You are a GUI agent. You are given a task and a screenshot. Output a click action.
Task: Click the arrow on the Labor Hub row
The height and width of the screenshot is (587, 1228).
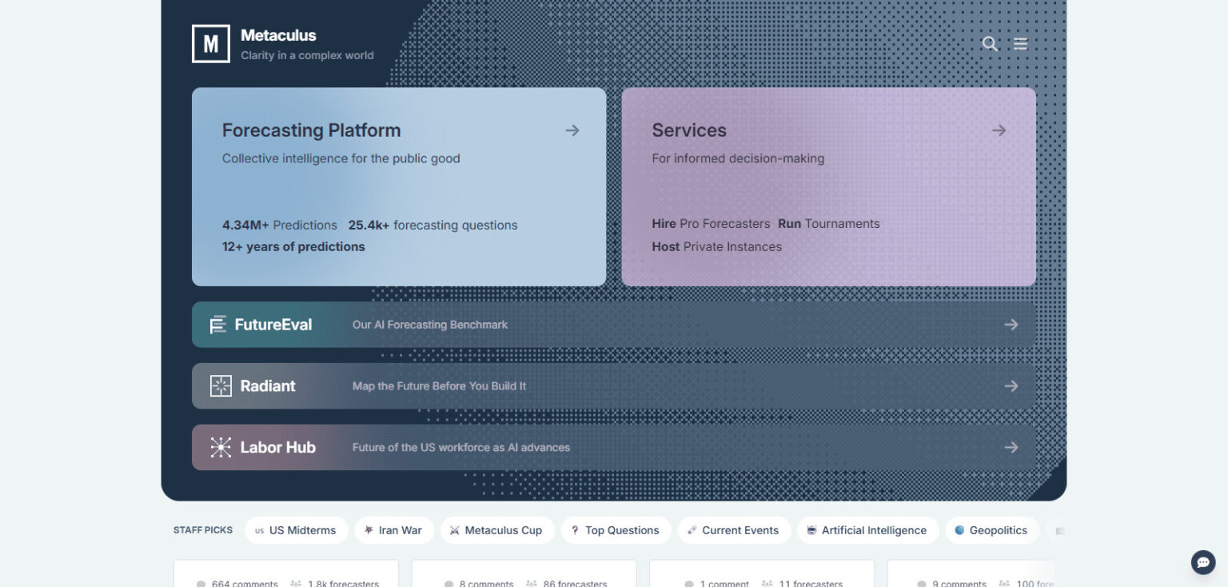(1011, 447)
